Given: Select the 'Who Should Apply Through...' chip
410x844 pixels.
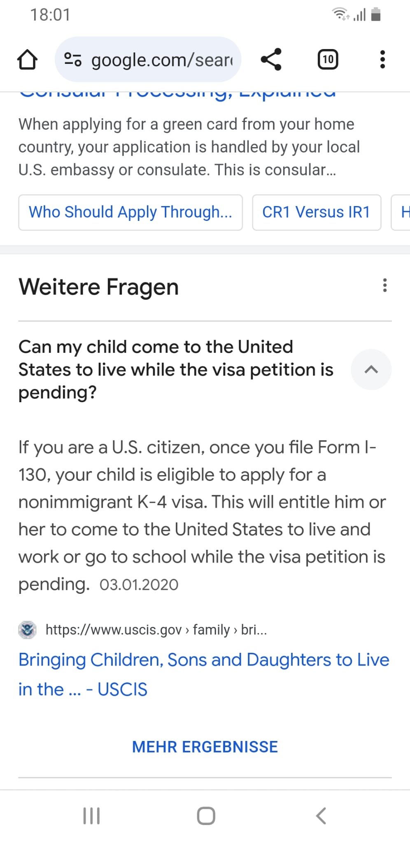Looking at the screenshot, I should pyautogui.click(x=130, y=212).
